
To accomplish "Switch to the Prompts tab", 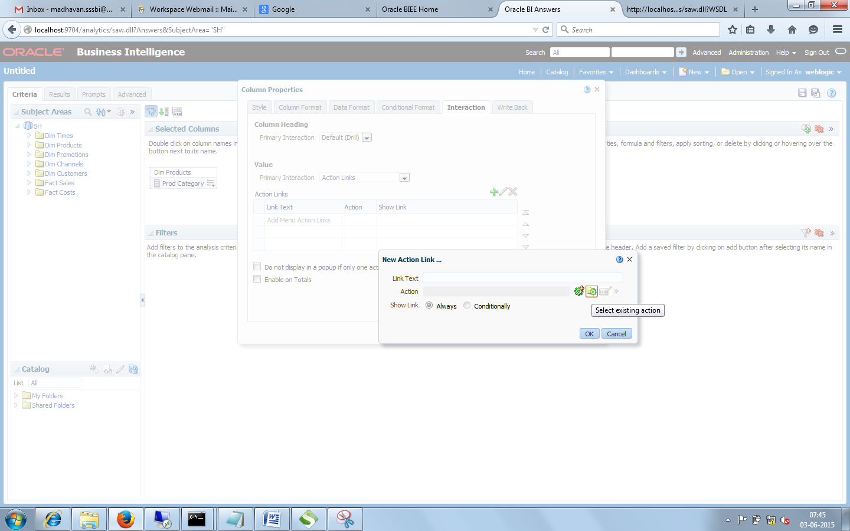I will [93, 94].
